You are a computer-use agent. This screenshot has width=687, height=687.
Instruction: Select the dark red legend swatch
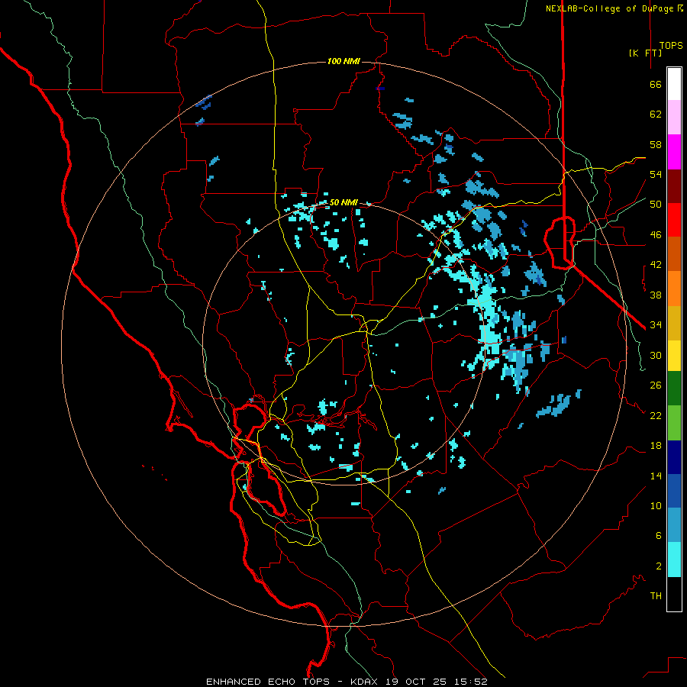(x=674, y=186)
